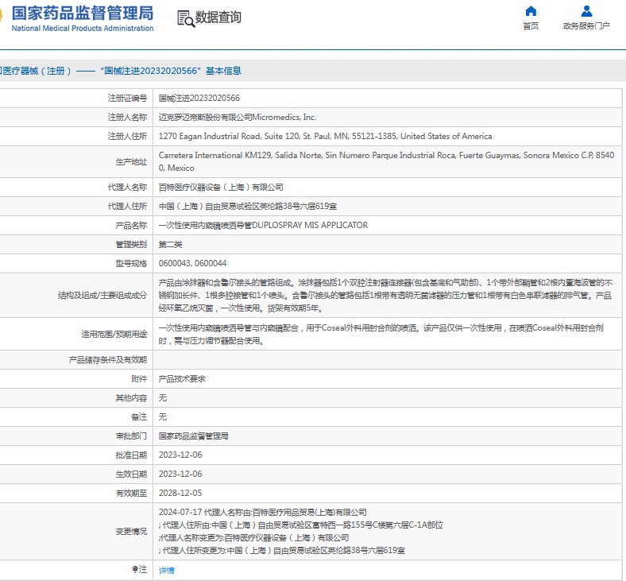The image size is (626, 581).
Task: Click the 代理人名称 label cell
Action: pos(127,188)
